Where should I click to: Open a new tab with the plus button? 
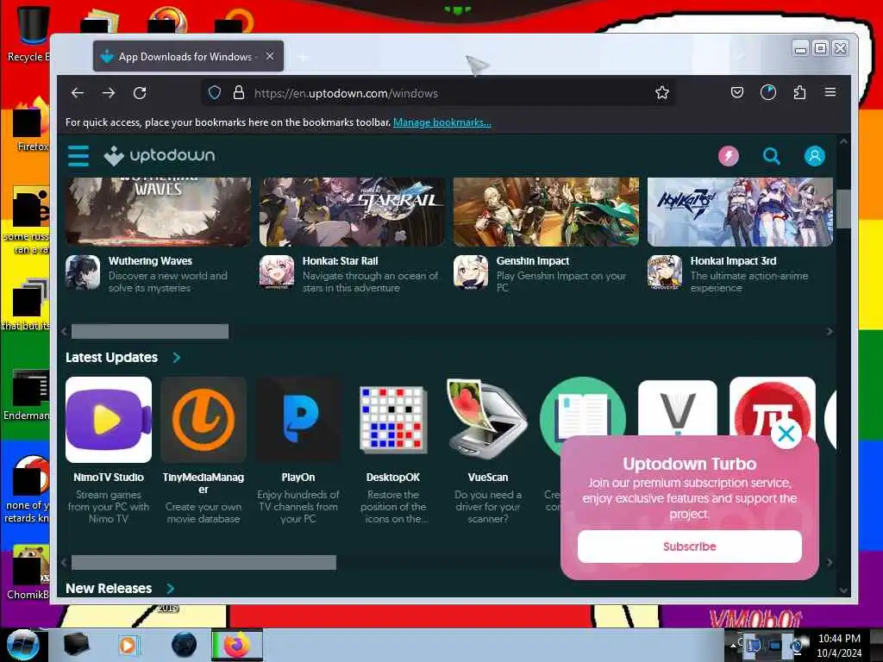(303, 57)
